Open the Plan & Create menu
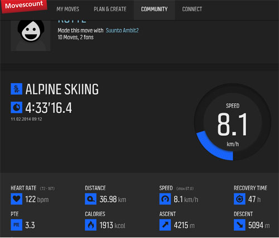 coord(110,9)
